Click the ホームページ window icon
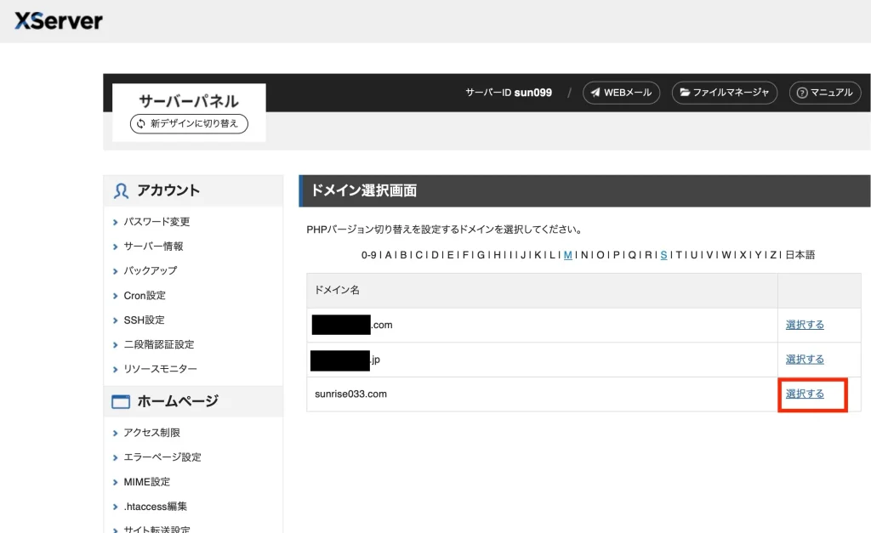The height and width of the screenshot is (533, 871). point(121,401)
